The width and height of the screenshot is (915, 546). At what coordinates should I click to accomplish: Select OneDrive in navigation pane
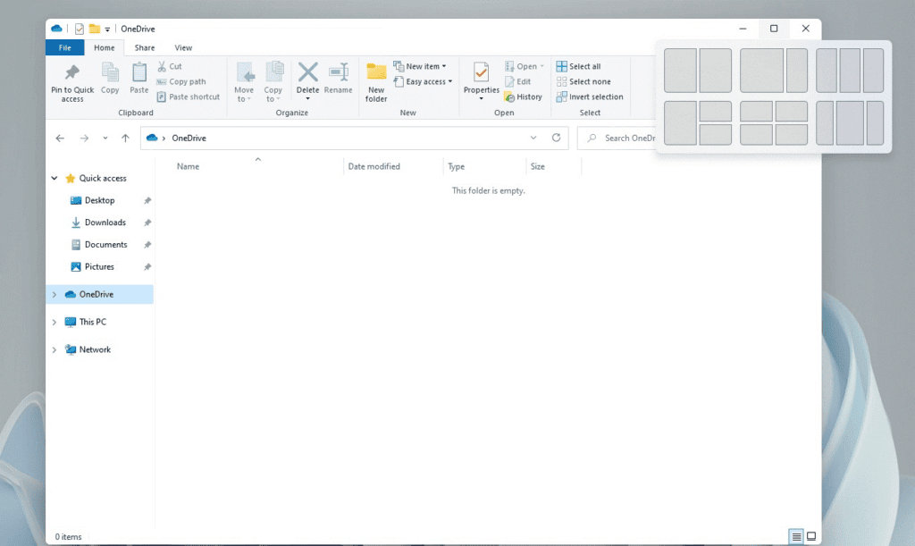[x=97, y=295]
